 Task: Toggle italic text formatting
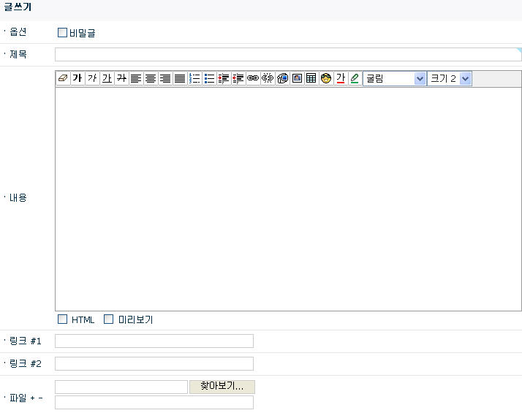pyautogui.click(x=92, y=79)
